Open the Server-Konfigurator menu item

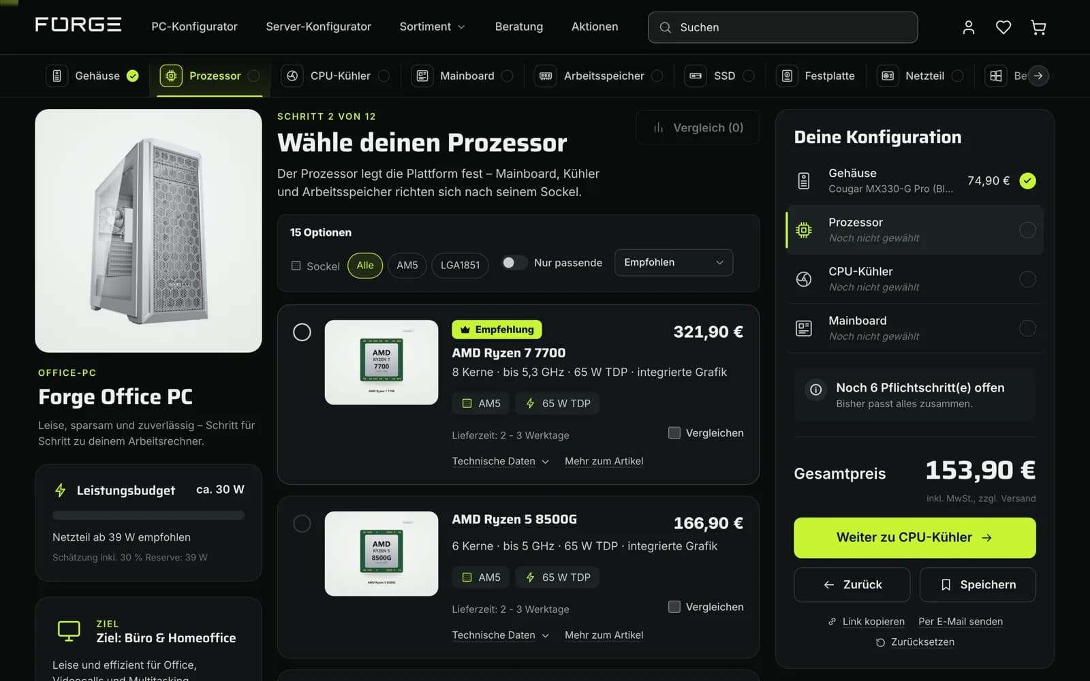point(318,27)
